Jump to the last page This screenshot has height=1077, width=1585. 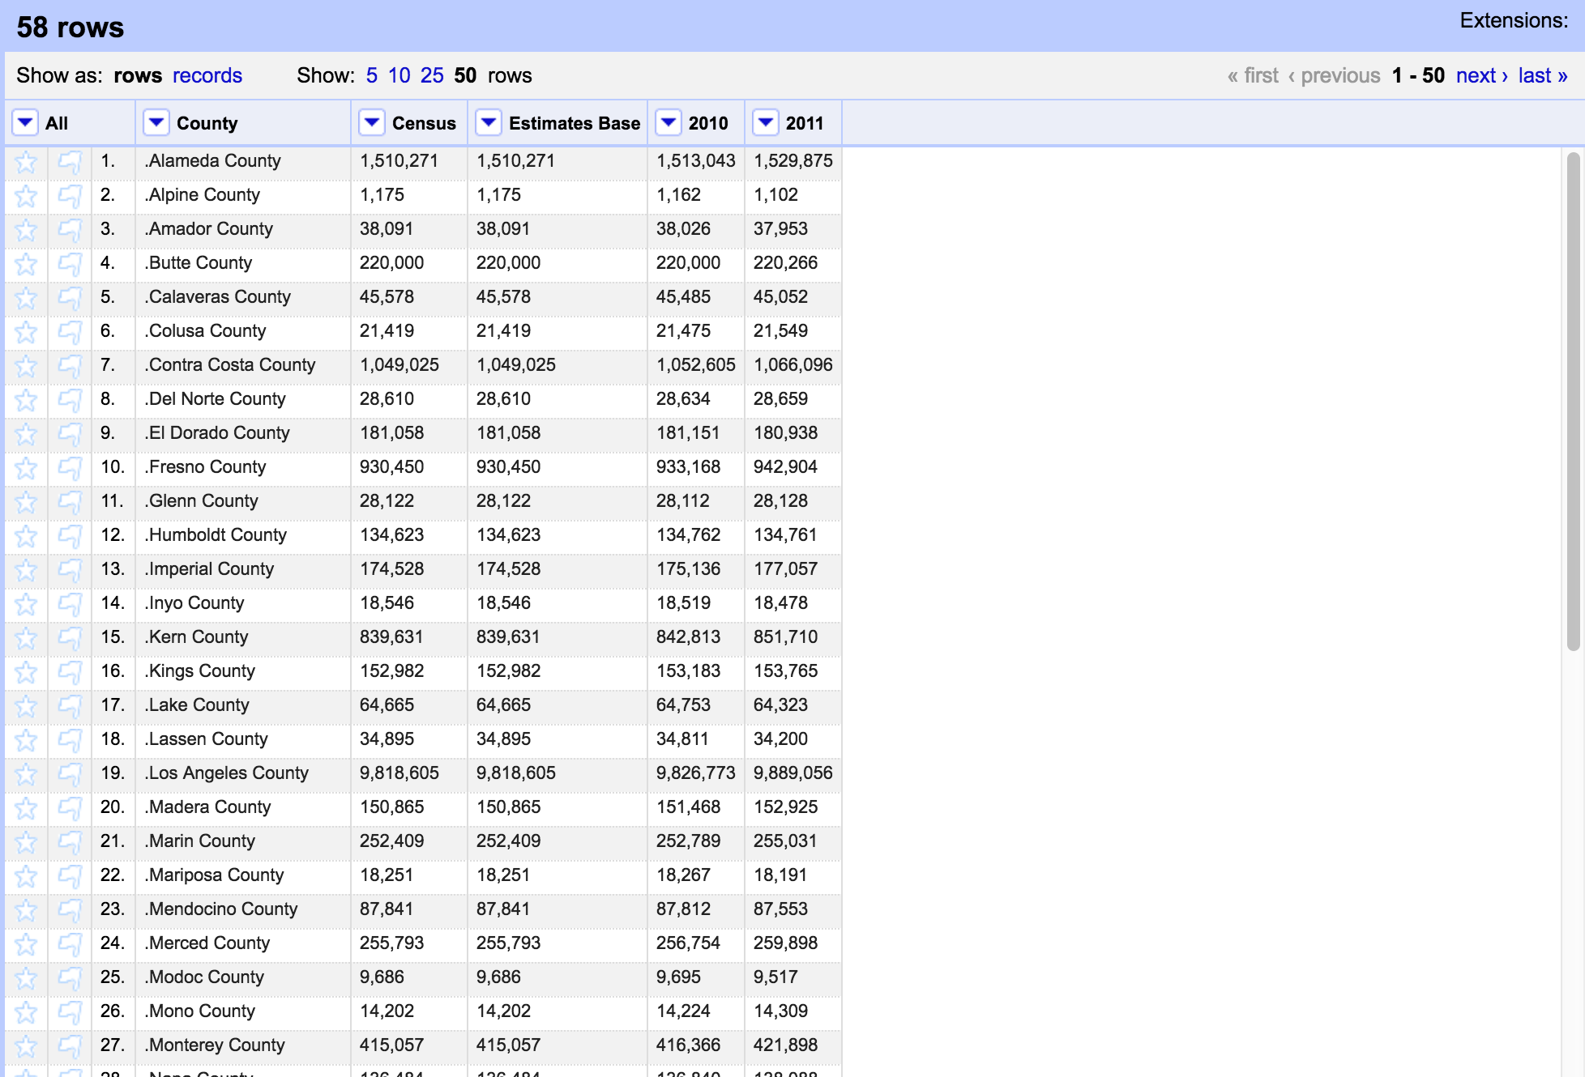(1542, 75)
